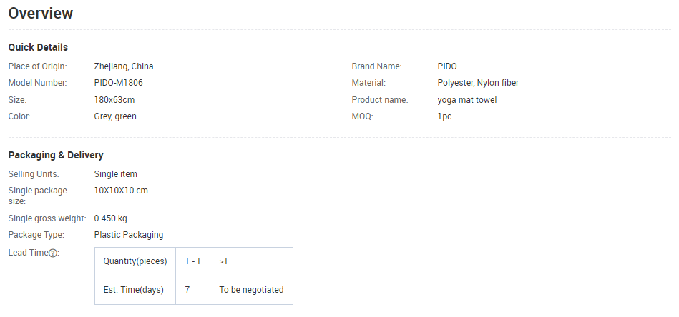The image size is (679, 317).
Task: Click the Zhejiang, China origin value
Action: 124,66
